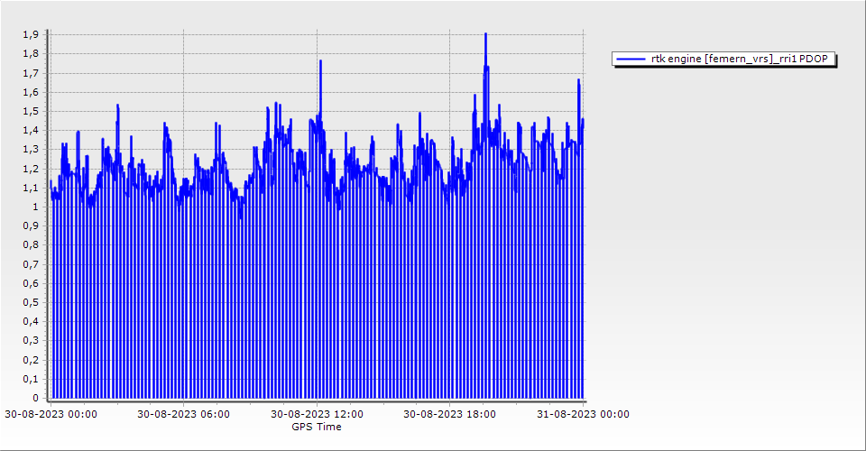Click the 1,5 value on the Y axis
Screen dimensions: 866x451
tap(31, 111)
